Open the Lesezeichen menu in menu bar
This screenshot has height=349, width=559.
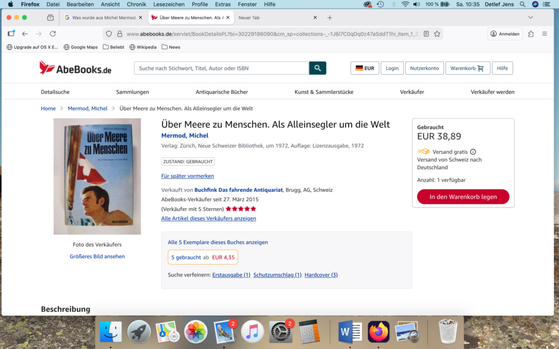(169, 4)
